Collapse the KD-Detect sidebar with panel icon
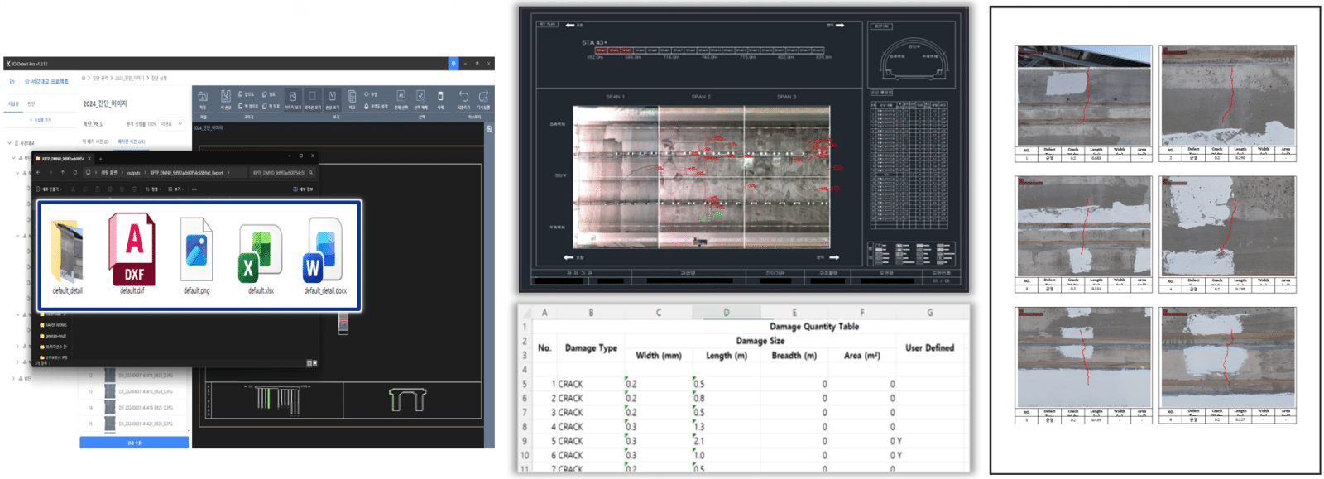The width and height of the screenshot is (1324, 479). point(12,82)
